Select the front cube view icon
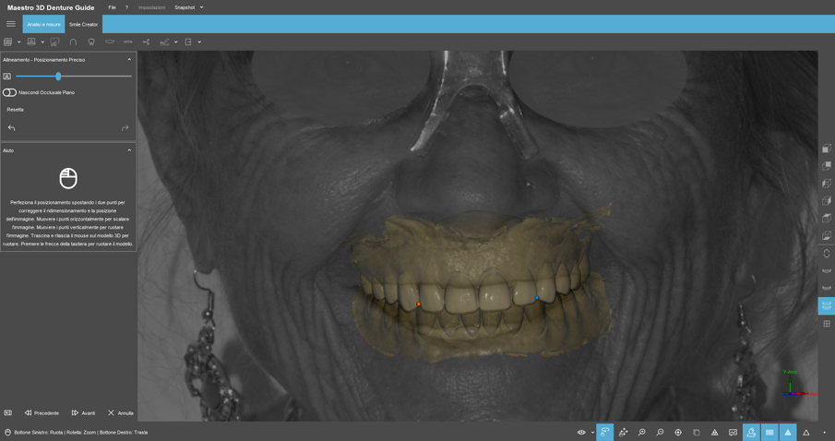The width and height of the screenshot is (835, 441). pos(827,148)
